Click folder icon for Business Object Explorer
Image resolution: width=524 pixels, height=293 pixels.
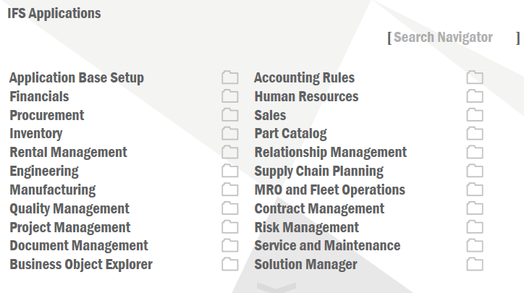coord(229,264)
